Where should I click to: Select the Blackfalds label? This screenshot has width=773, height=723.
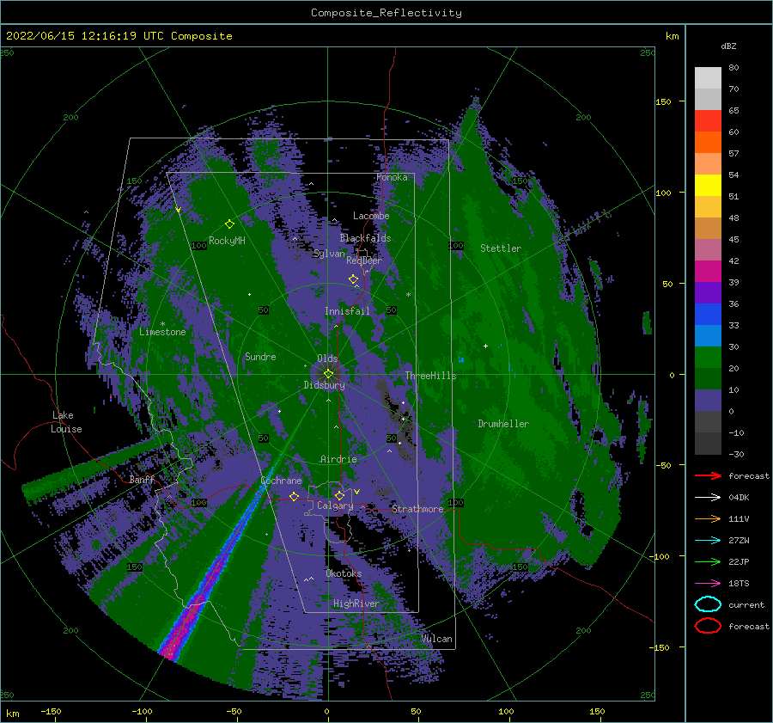click(365, 238)
